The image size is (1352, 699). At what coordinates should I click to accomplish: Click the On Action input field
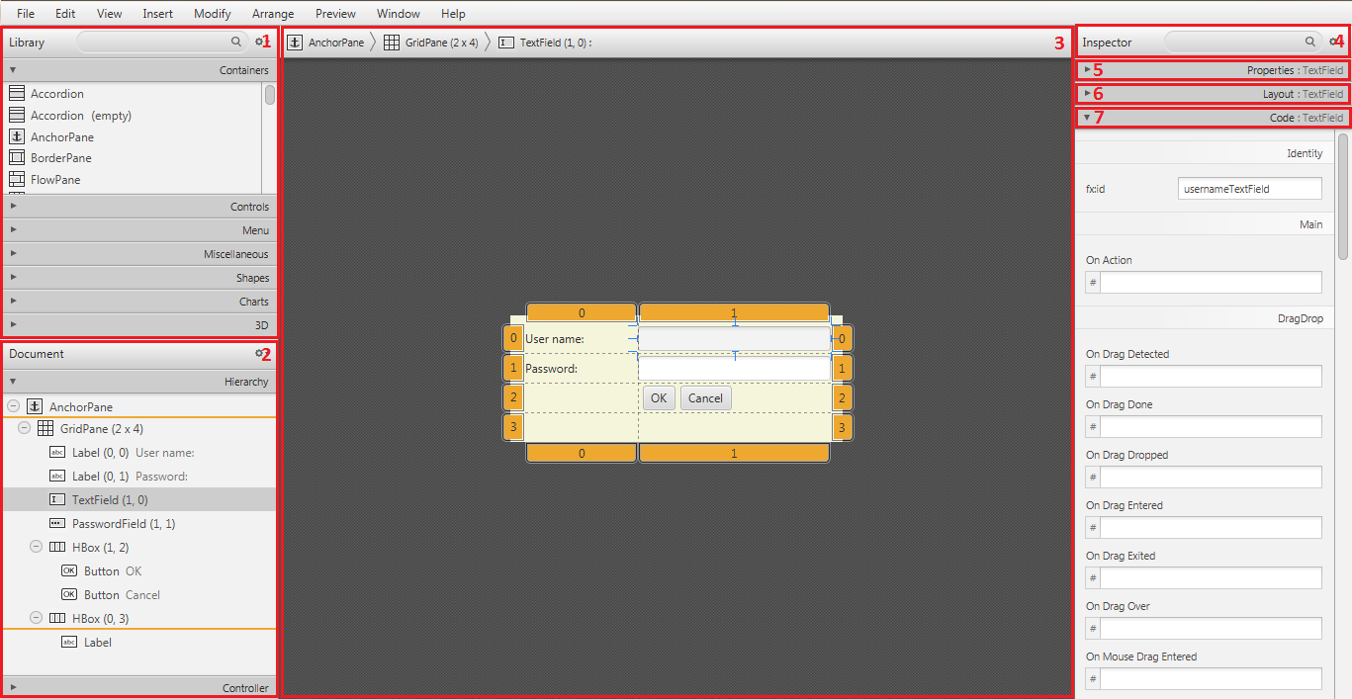pos(1211,283)
